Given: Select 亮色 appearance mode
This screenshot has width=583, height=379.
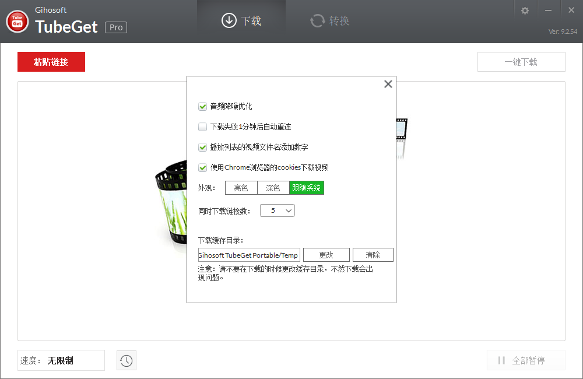Looking at the screenshot, I should point(241,188).
